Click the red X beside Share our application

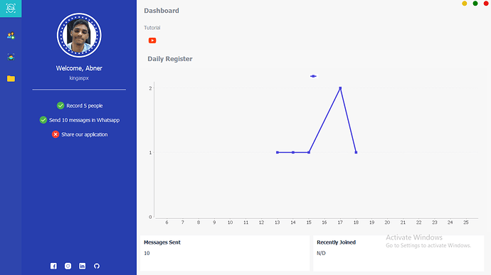[56, 134]
